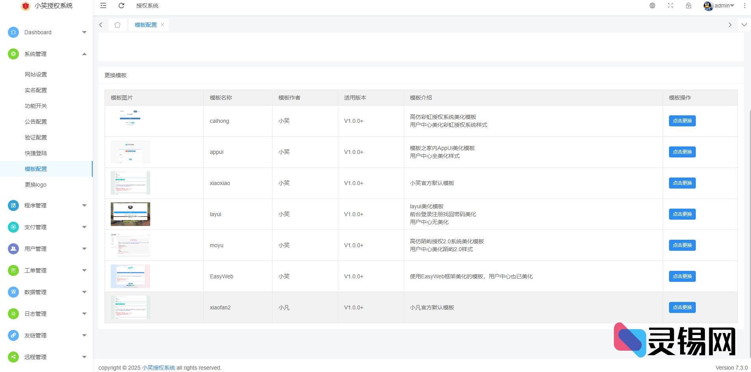The height and width of the screenshot is (372, 751).
Task: Collapse the sidebar with the menu fold icon
Action: click(103, 6)
